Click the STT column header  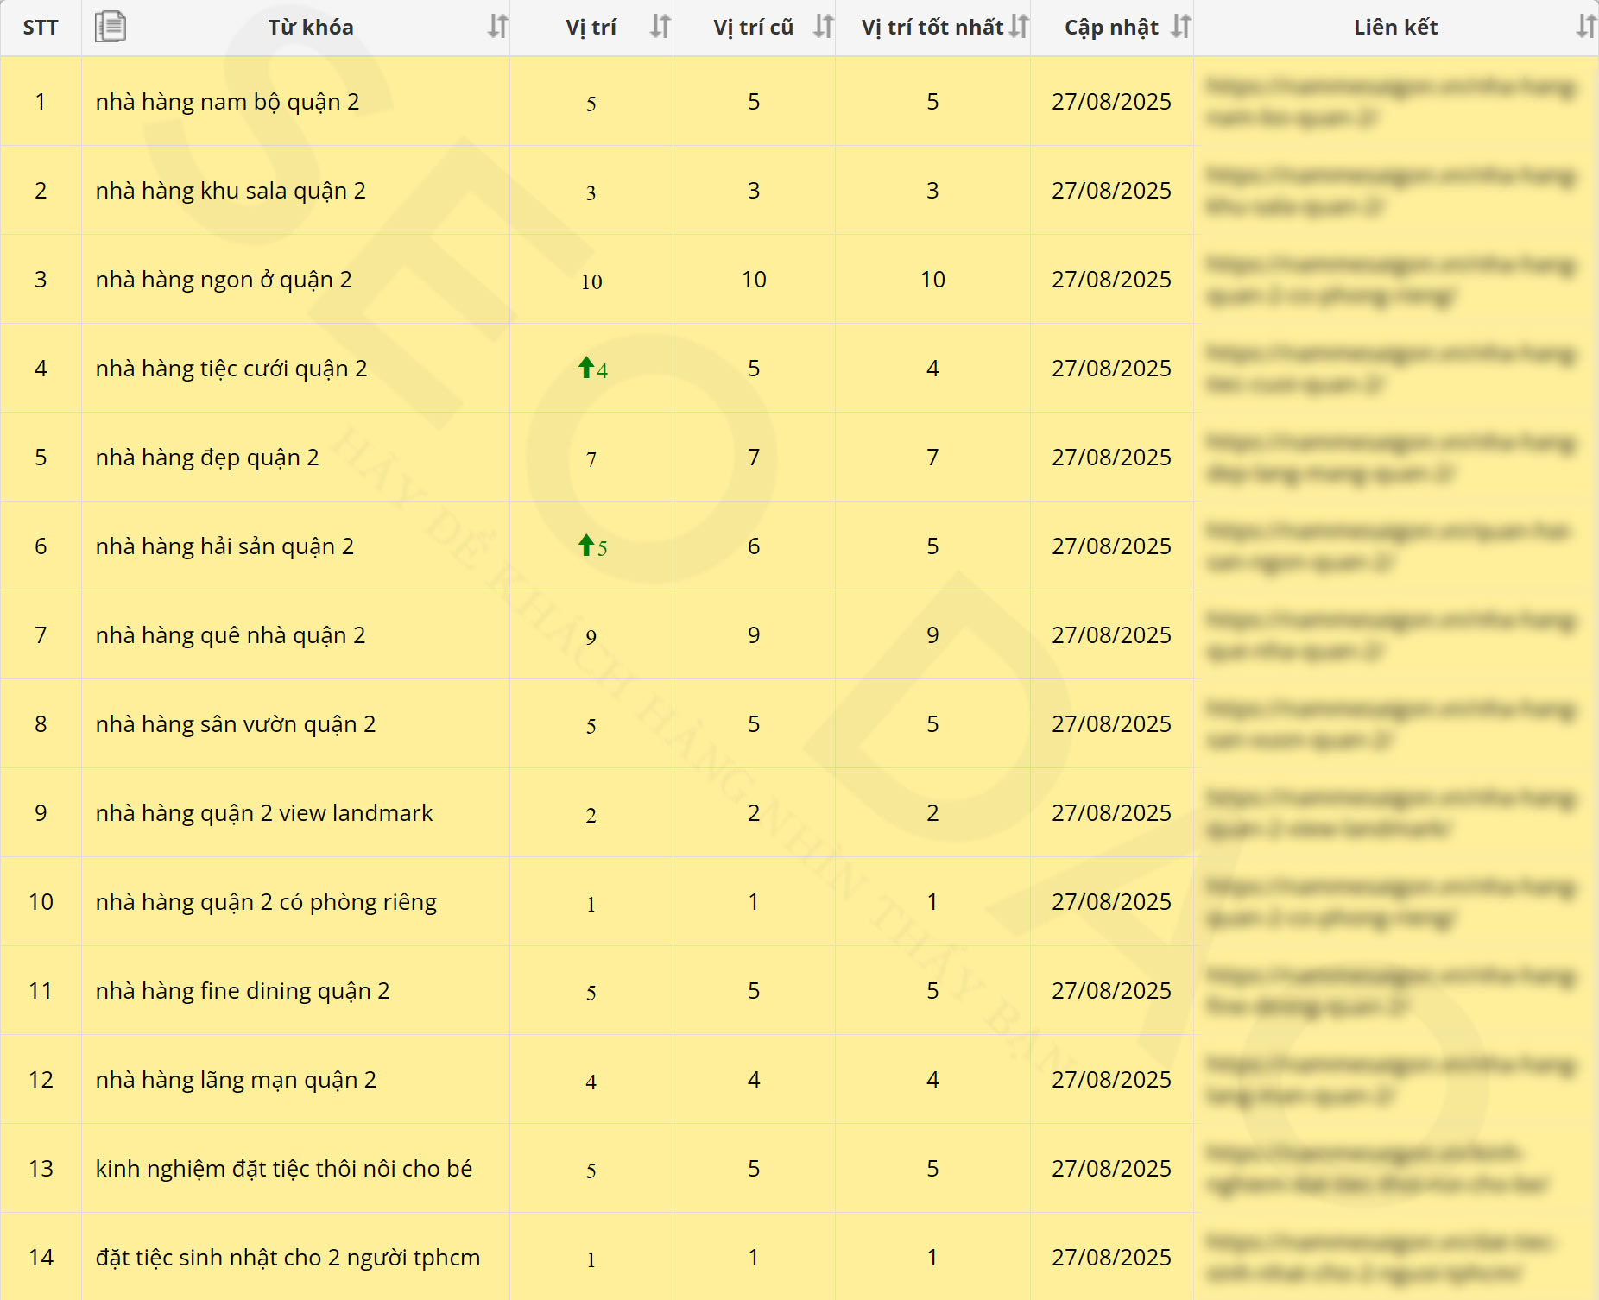click(41, 28)
